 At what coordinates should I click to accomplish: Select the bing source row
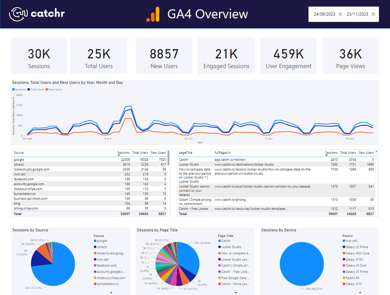point(90,203)
